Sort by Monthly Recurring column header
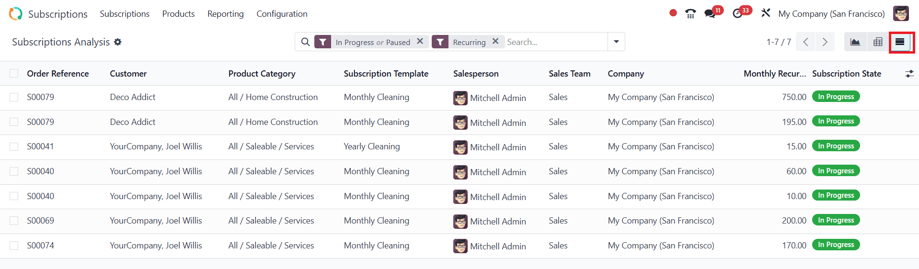Image resolution: width=919 pixels, height=269 pixels. click(775, 74)
